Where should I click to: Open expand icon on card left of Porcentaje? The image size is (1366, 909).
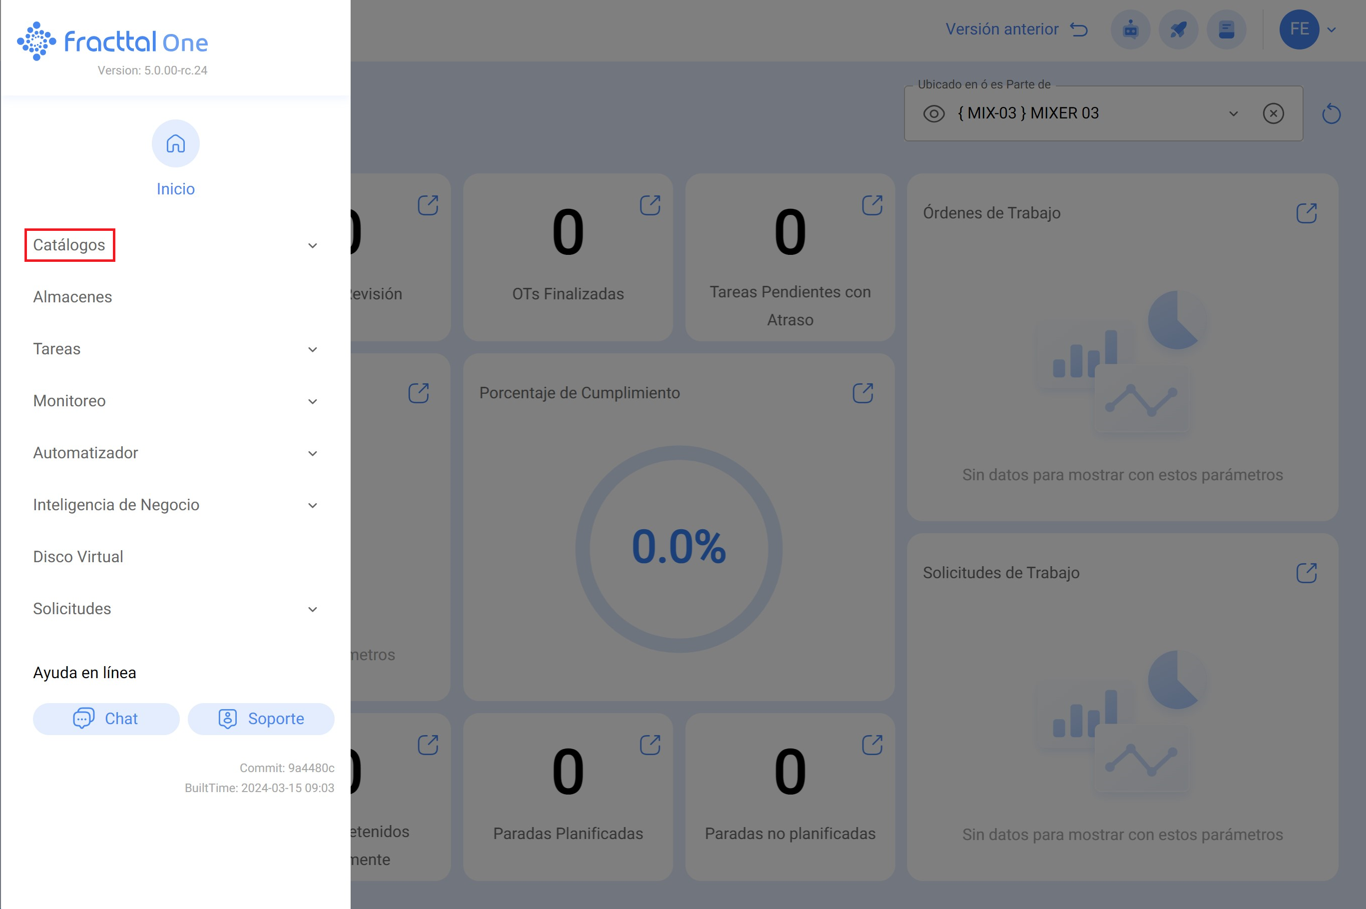pyautogui.click(x=418, y=393)
